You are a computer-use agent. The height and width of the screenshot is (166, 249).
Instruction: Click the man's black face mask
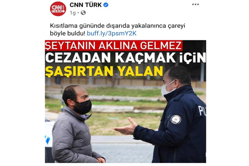(x=83, y=107)
